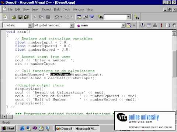
Task: Open the View menu
Action: (x=26, y=10)
